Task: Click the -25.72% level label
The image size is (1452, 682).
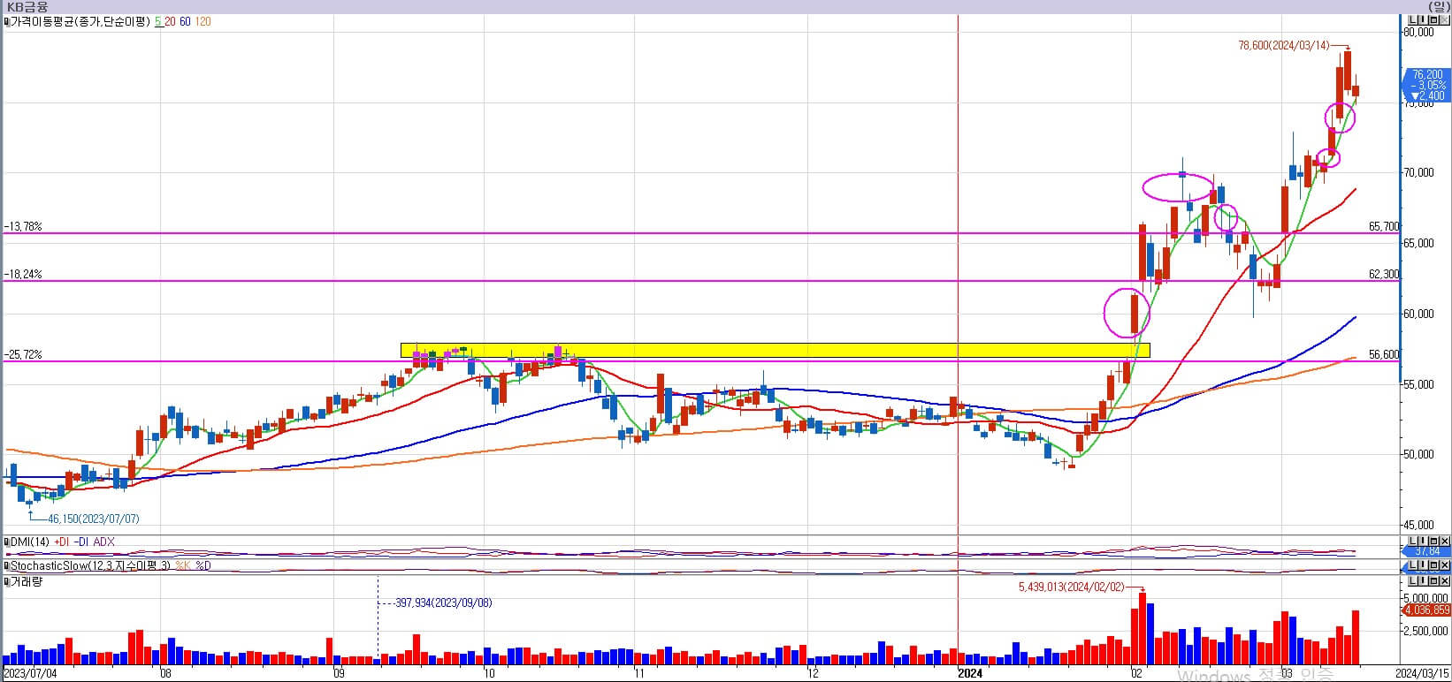Action: 22,354
